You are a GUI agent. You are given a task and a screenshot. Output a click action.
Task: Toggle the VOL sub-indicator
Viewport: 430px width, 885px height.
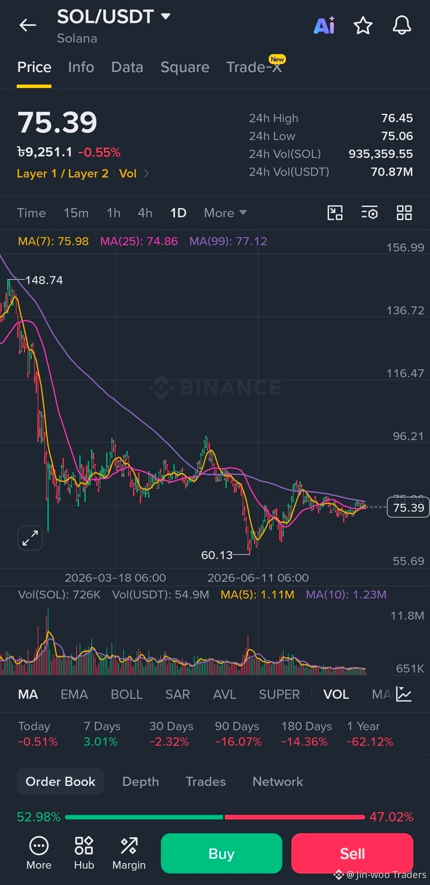(x=336, y=694)
